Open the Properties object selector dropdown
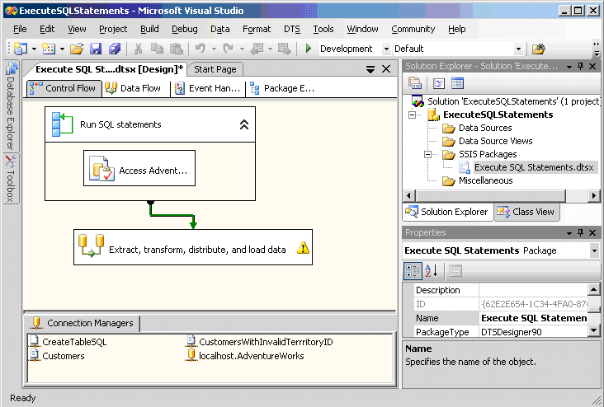This screenshot has width=604, height=407. coord(594,250)
